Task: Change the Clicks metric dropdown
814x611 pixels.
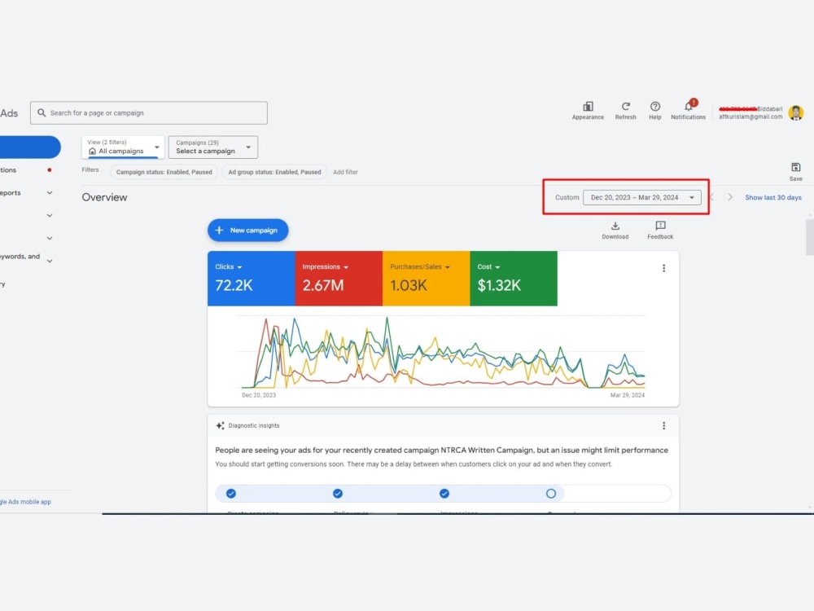Action: tap(229, 266)
